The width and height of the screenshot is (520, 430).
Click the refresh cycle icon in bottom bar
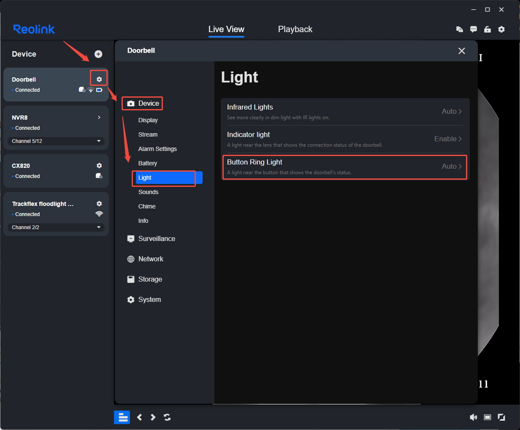point(167,417)
